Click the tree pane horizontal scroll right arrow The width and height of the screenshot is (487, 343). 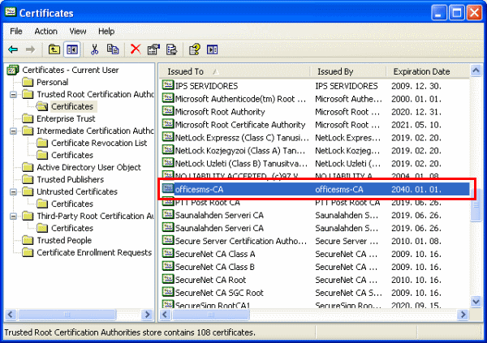click(147, 315)
